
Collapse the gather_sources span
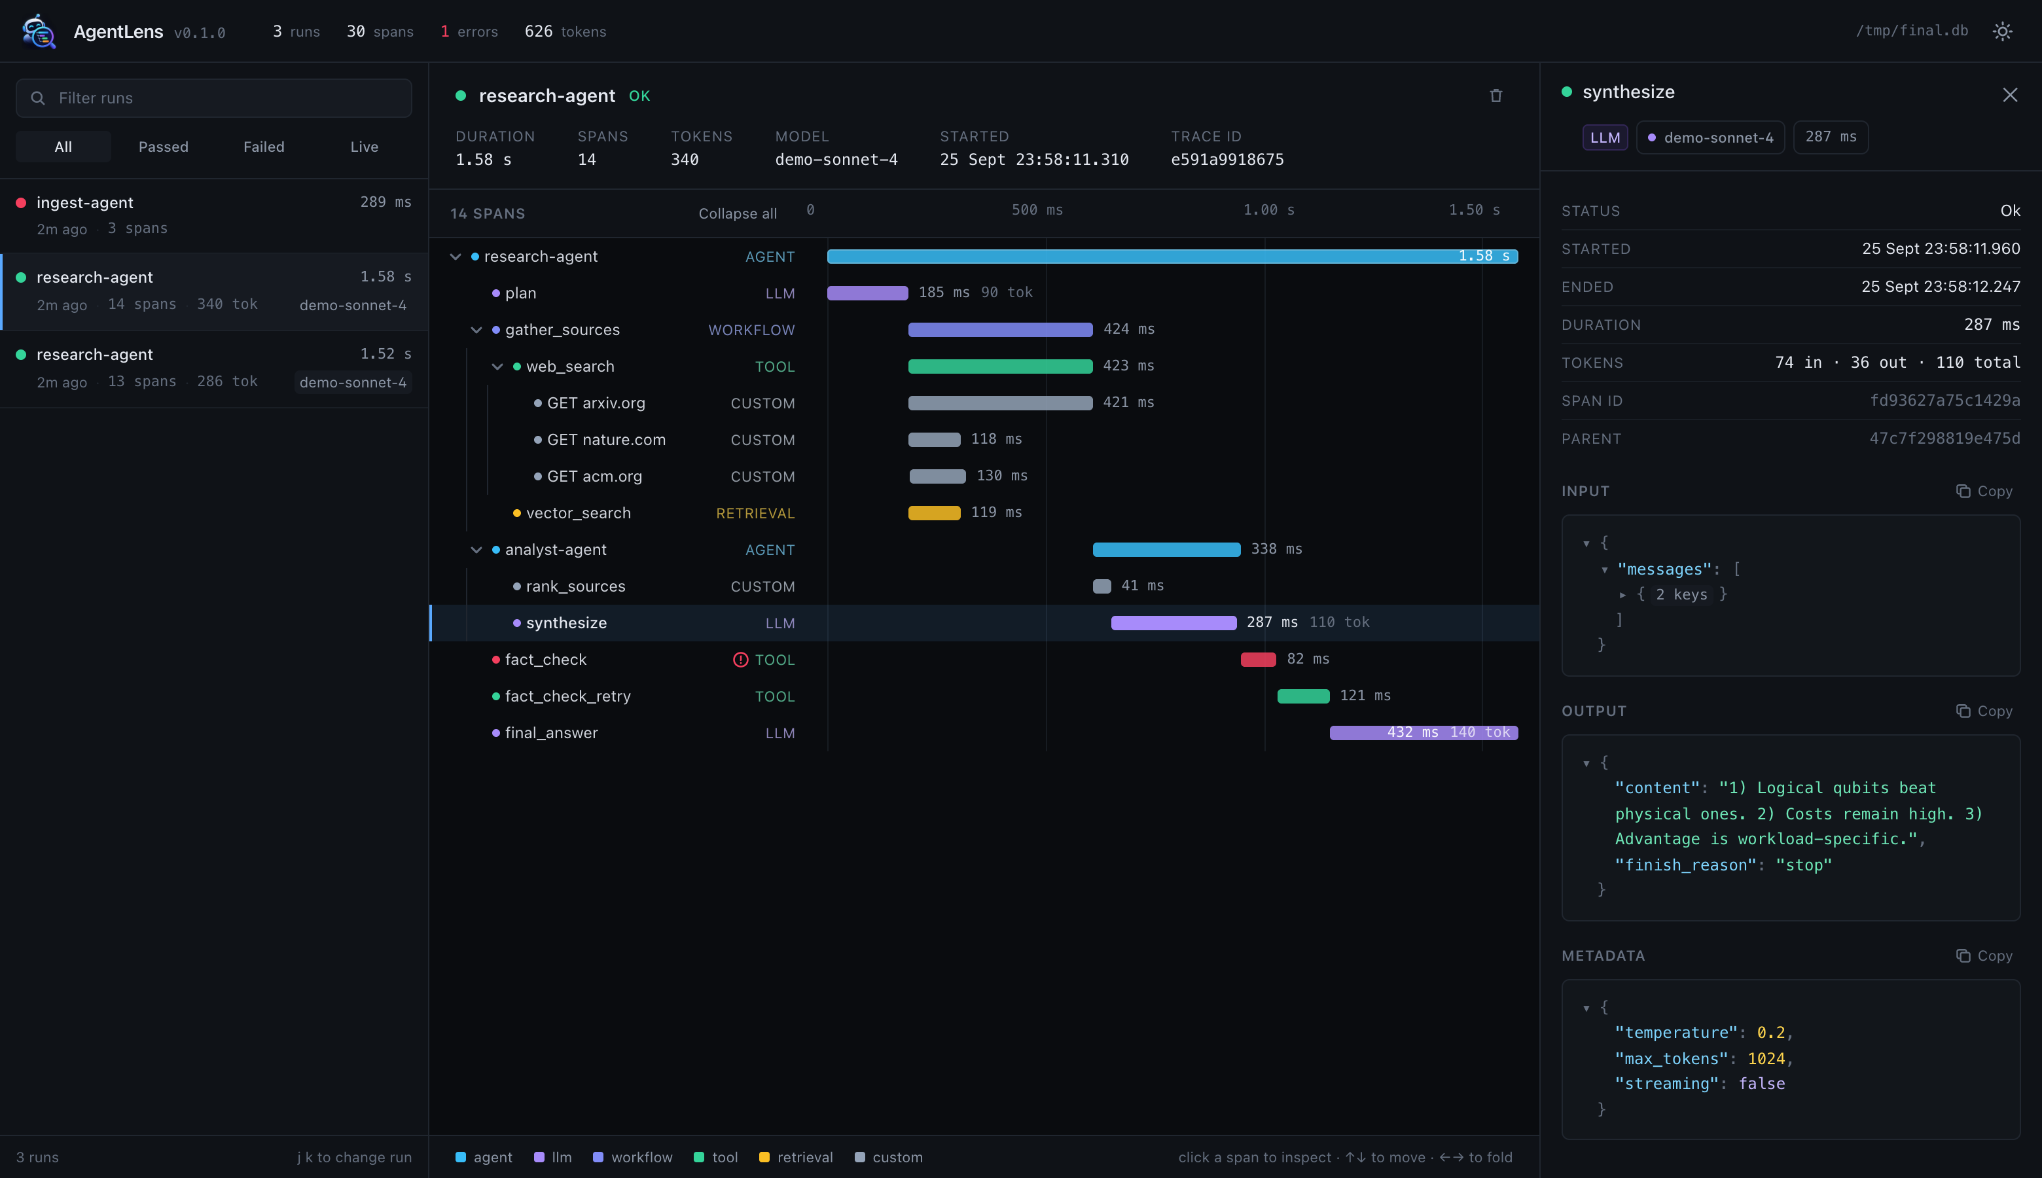(x=476, y=330)
